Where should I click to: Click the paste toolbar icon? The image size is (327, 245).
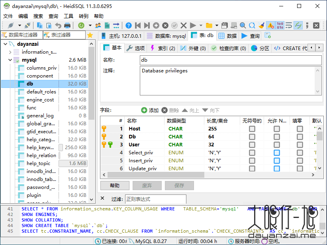pos(49,25)
